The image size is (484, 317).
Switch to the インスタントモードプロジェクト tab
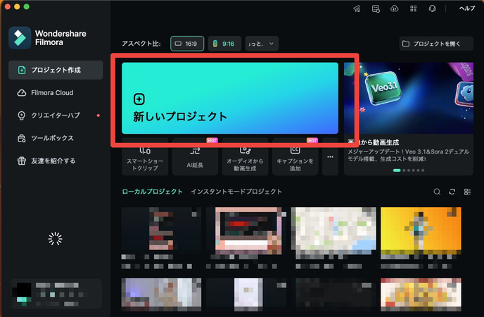pyautogui.click(x=236, y=192)
